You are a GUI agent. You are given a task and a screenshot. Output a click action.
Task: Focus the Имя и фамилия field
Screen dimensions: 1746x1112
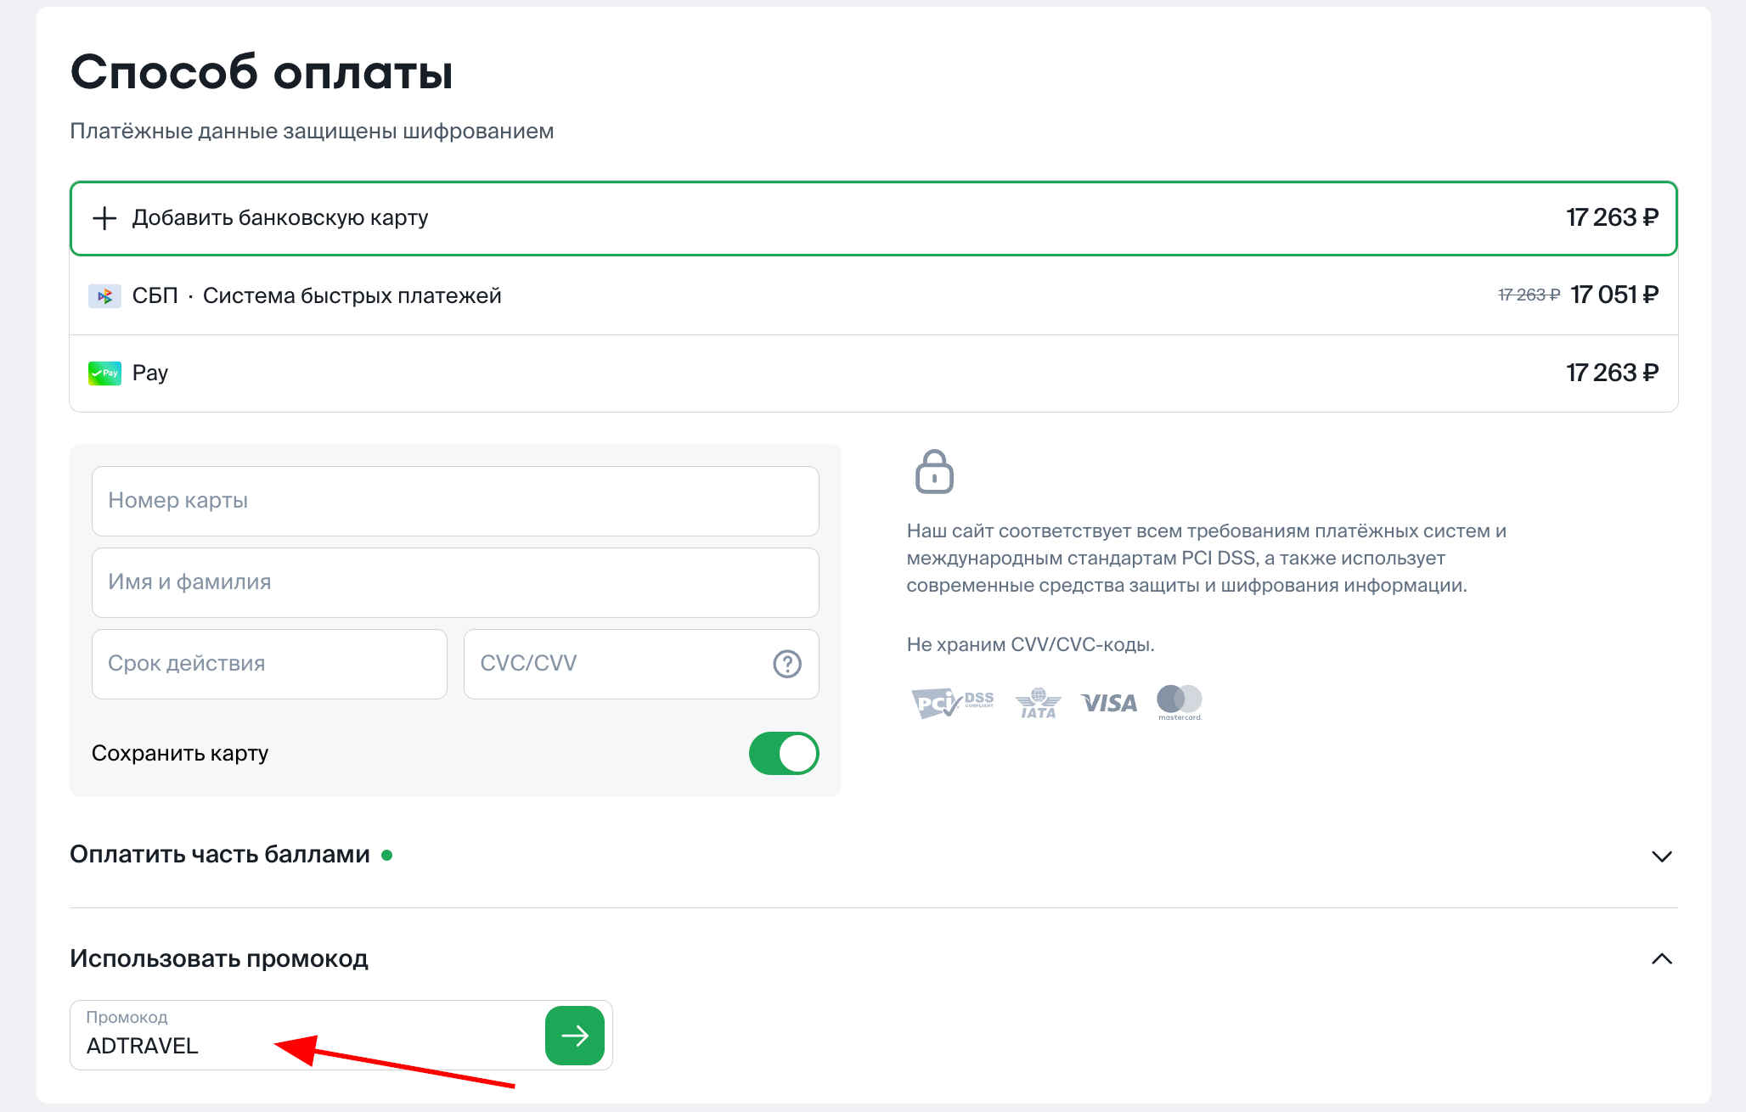coord(455,582)
